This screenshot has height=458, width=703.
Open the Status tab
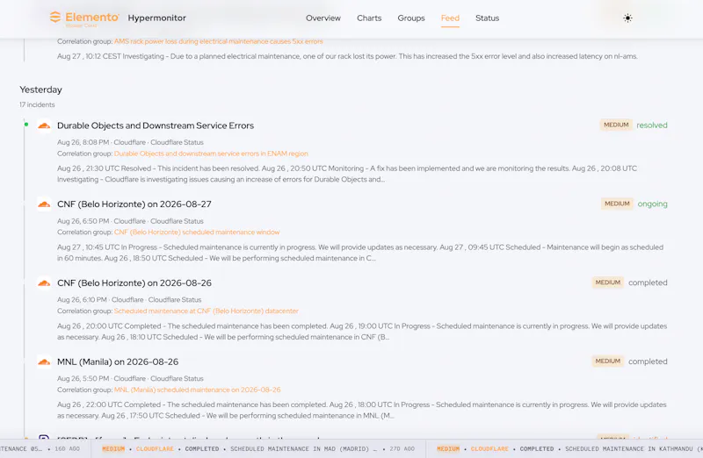point(488,18)
